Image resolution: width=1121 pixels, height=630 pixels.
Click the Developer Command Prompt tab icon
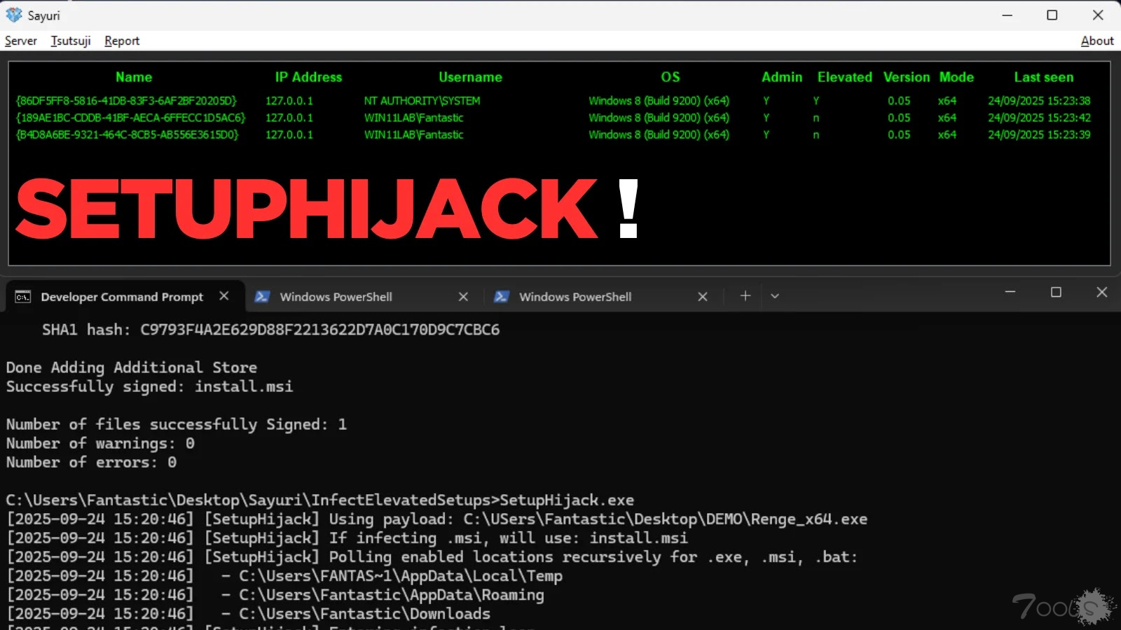pos(23,297)
